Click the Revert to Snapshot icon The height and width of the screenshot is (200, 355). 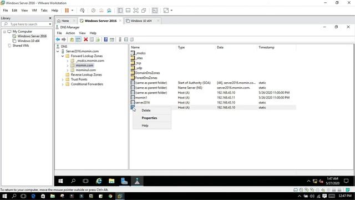click(101, 11)
